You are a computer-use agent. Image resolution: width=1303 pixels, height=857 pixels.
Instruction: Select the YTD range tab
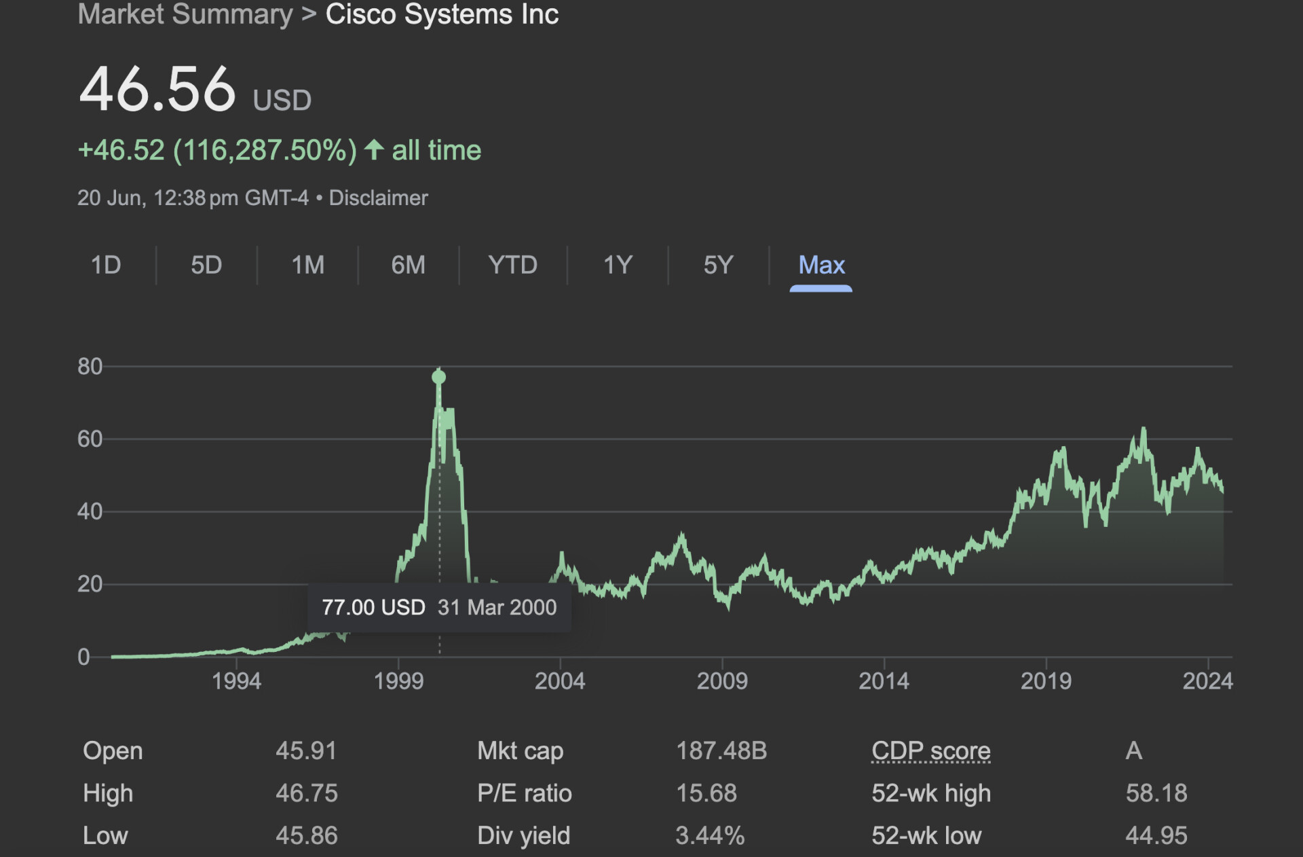tap(513, 265)
